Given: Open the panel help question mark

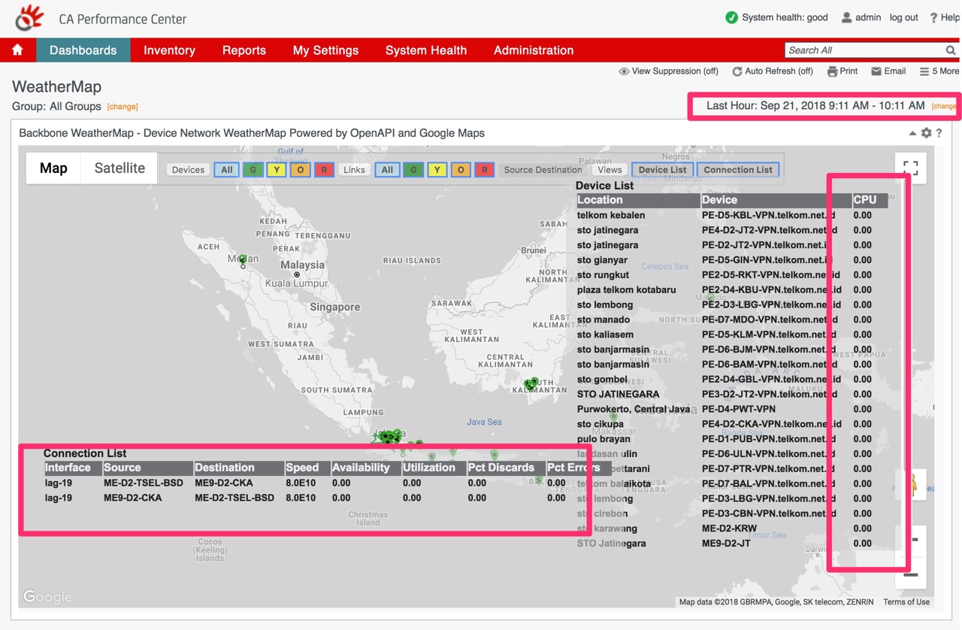Looking at the screenshot, I should click(939, 133).
